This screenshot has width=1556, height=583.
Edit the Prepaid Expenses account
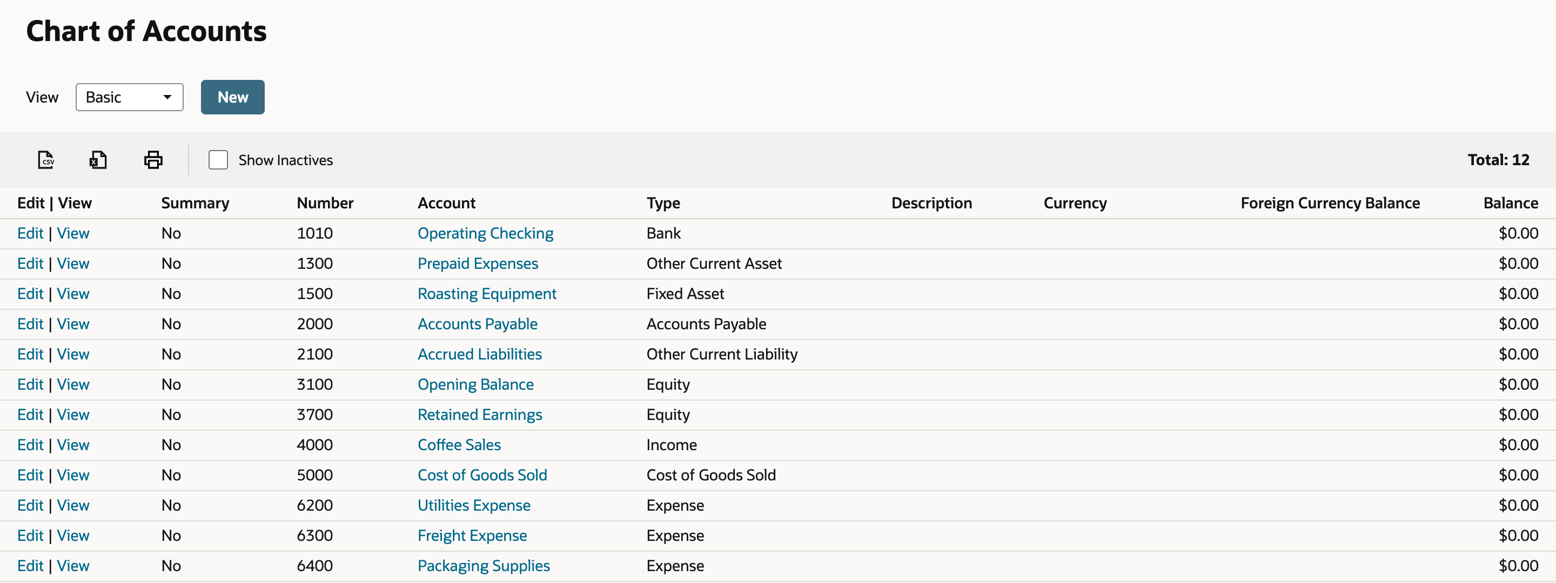[30, 264]
